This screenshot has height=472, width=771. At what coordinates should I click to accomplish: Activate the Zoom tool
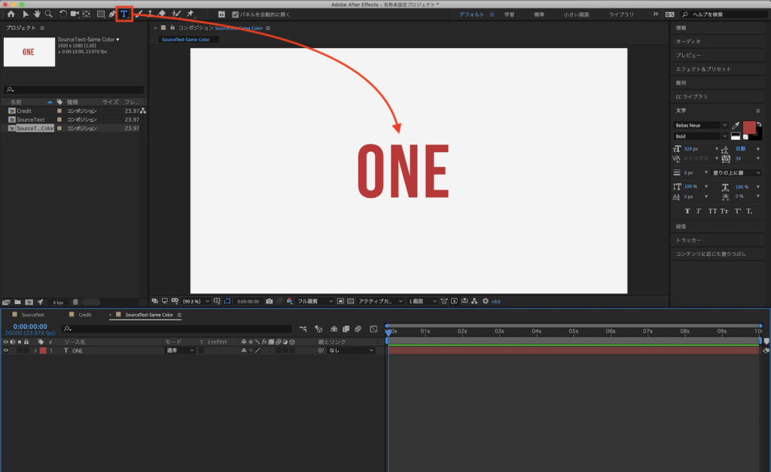47,13
